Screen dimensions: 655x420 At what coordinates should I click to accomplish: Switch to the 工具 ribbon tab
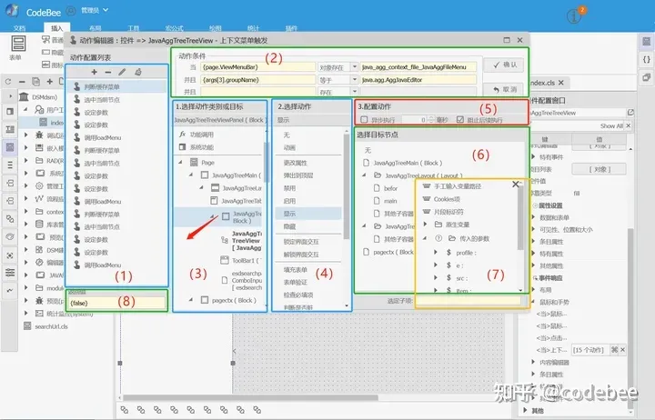click(x=133, y=28)
